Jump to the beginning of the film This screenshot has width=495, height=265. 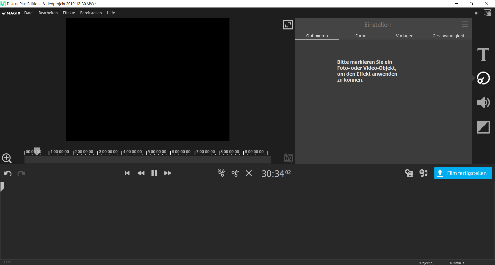(127, 173)
